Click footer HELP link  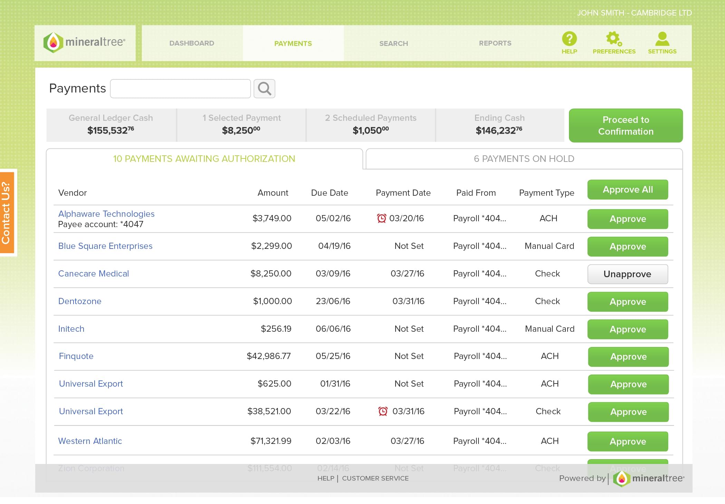tap(326, 478)
